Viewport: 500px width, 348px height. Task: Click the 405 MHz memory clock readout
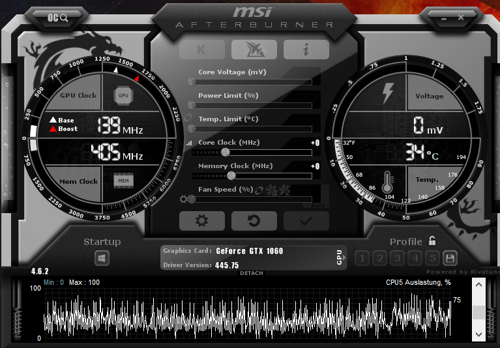(x=117, y=152)
